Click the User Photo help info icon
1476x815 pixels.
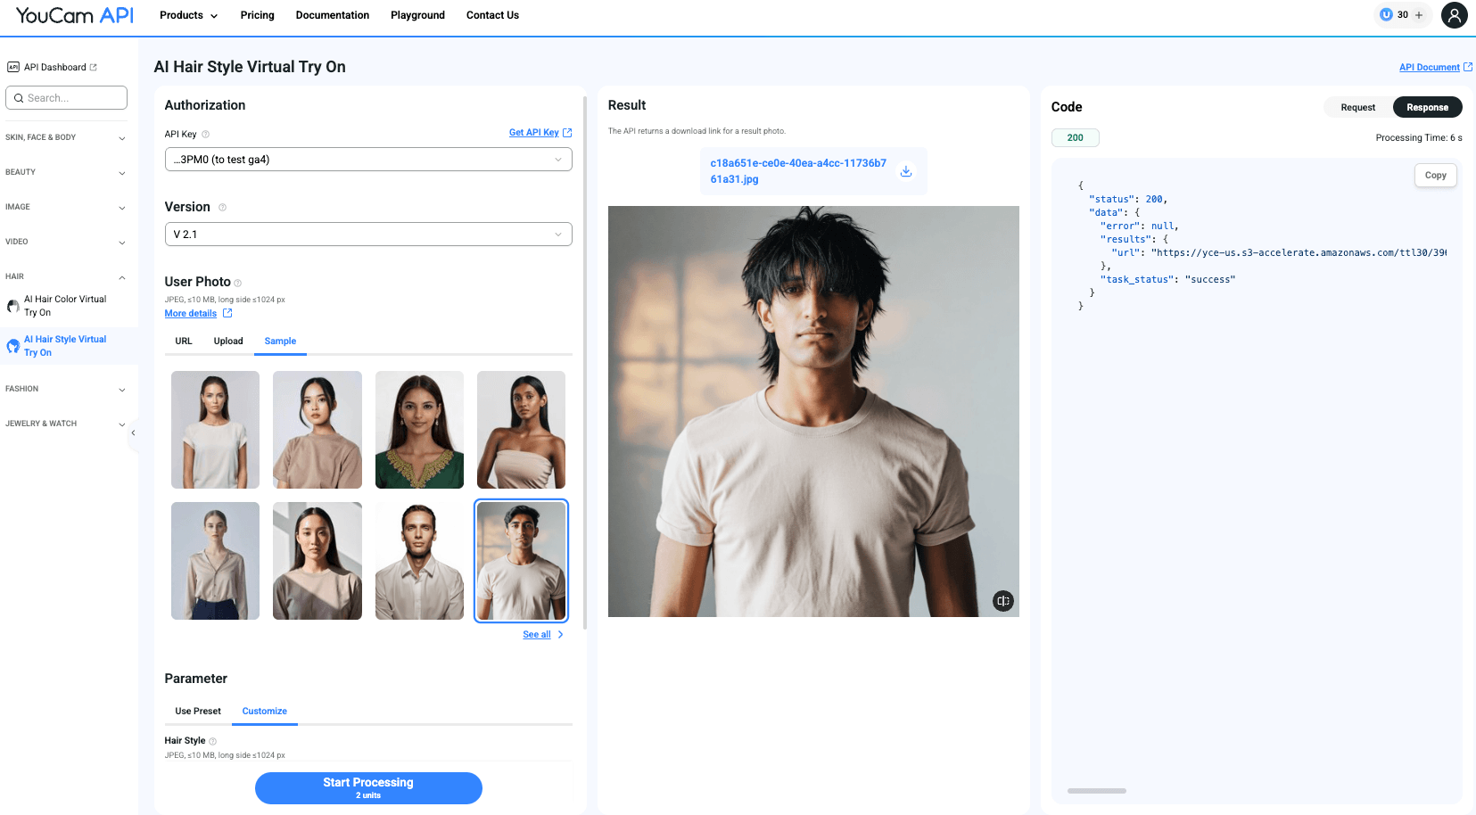237,283
